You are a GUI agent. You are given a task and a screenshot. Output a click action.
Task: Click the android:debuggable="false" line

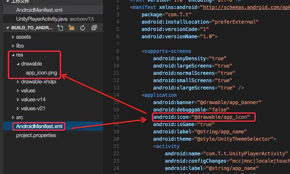point(191,110)
